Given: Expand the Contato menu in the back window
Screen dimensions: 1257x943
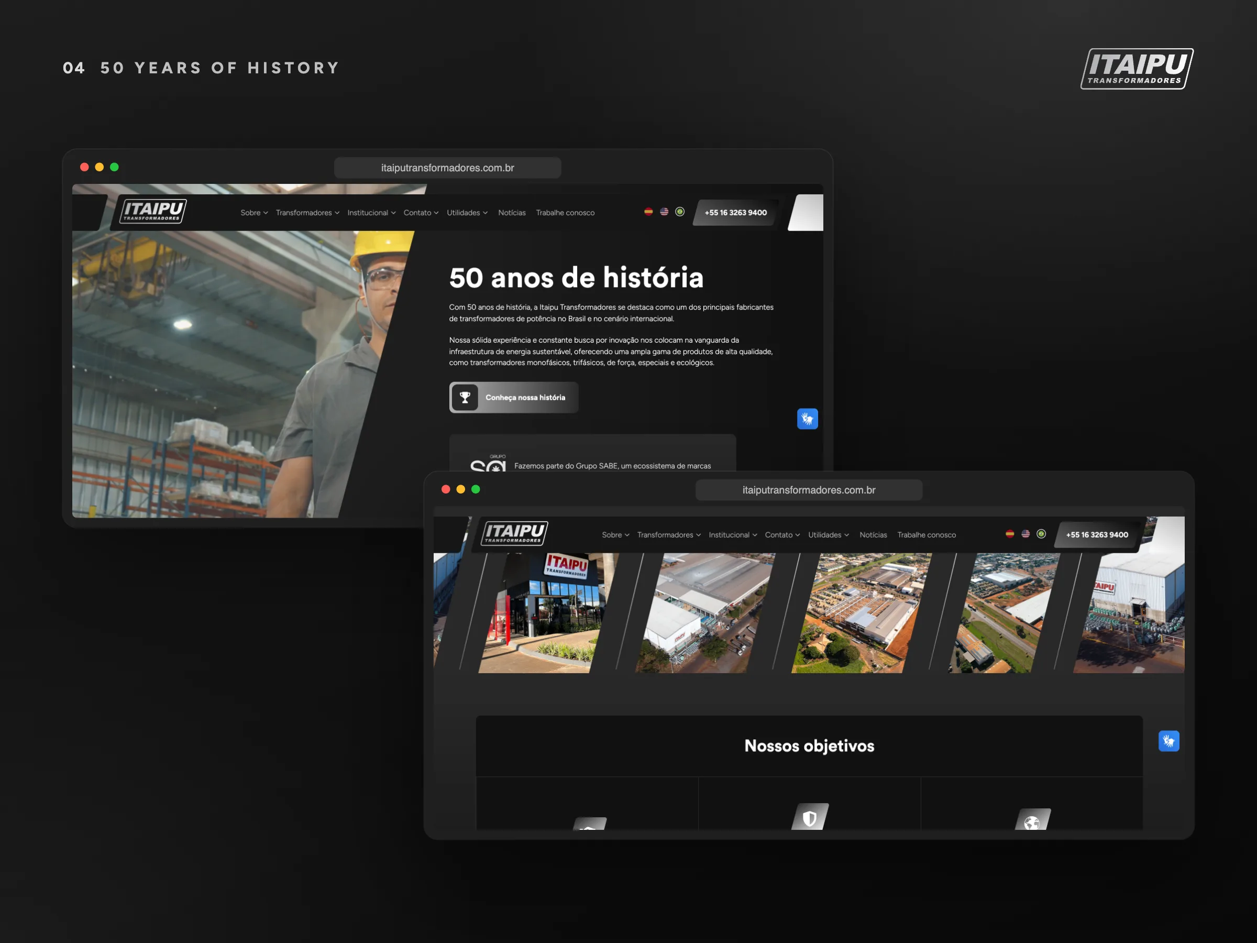Looking at the screenshot, I should click(x=421, y=213).
